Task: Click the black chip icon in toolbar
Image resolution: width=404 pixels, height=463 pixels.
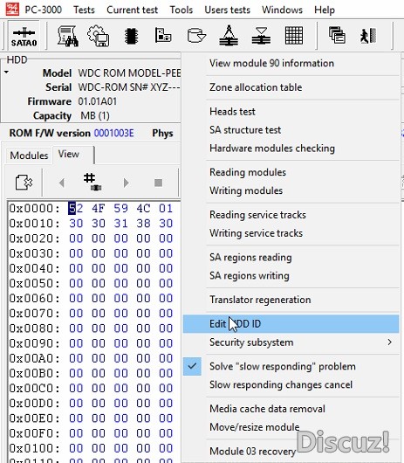Action: pyautogui.click(x=131, y=36)
